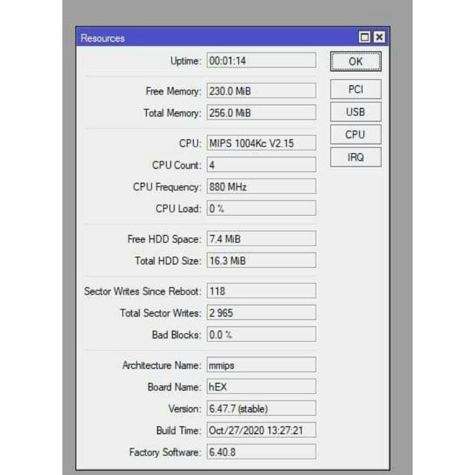
Task: Select the CPU Load percentage field
Action: click(x=260, y=208)
